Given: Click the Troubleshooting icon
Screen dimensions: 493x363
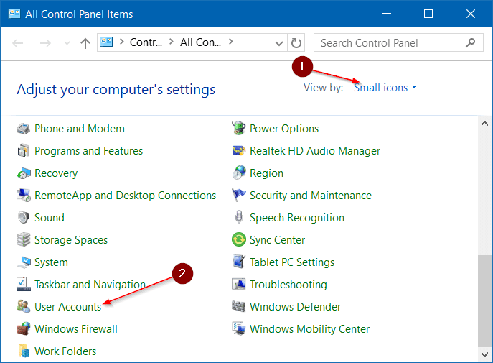Looking at the screenshot, I should click(239, 285).
